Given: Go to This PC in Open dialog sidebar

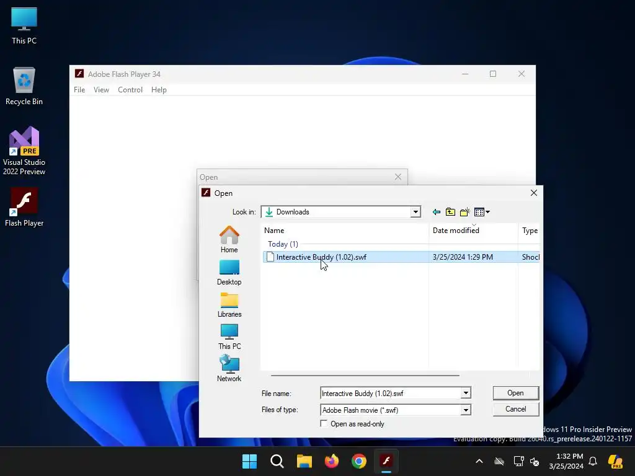Looking at the screenshot, I should pos(229,337).
